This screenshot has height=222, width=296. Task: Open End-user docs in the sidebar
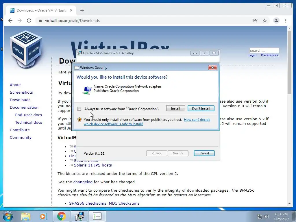point(29,115)
